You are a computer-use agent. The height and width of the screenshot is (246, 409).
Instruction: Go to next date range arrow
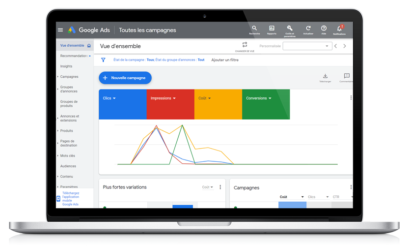pyautogui.click(x=345, y=46)
